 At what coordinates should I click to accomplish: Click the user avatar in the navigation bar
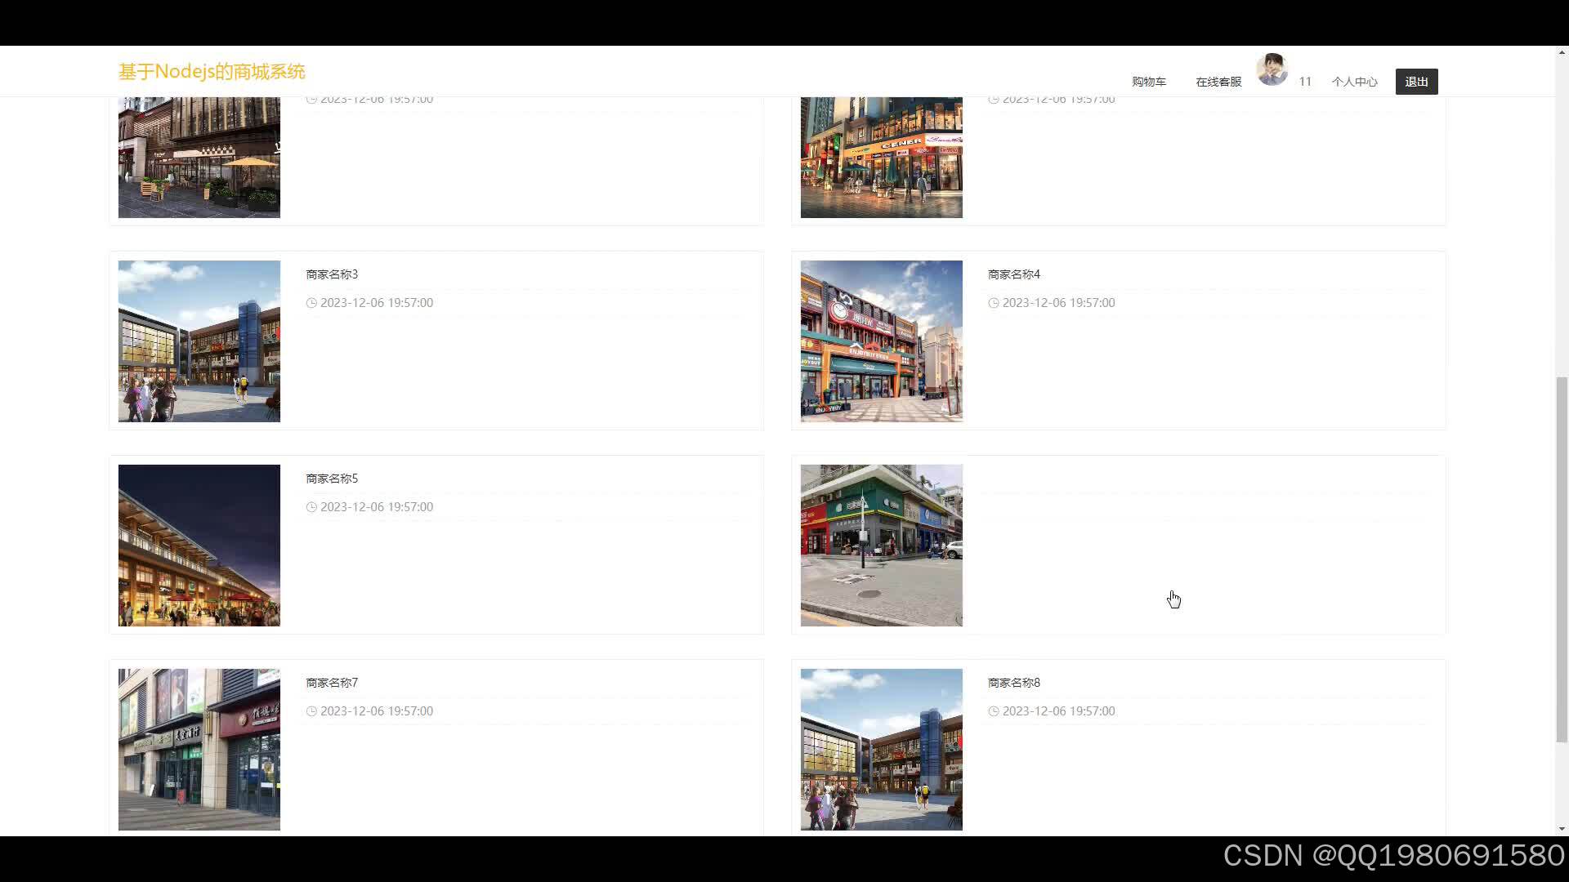click(x=1272, y=69)
